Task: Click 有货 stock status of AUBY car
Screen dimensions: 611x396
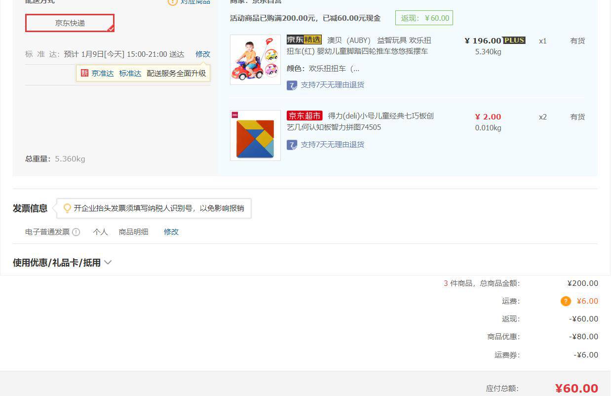Action: click(x=577, y=41)
